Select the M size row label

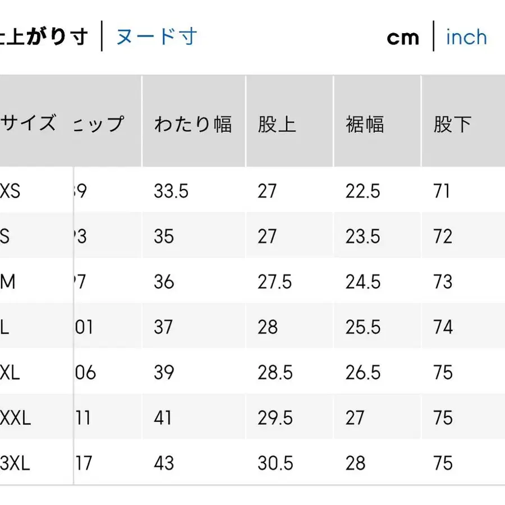click(8, 281)
